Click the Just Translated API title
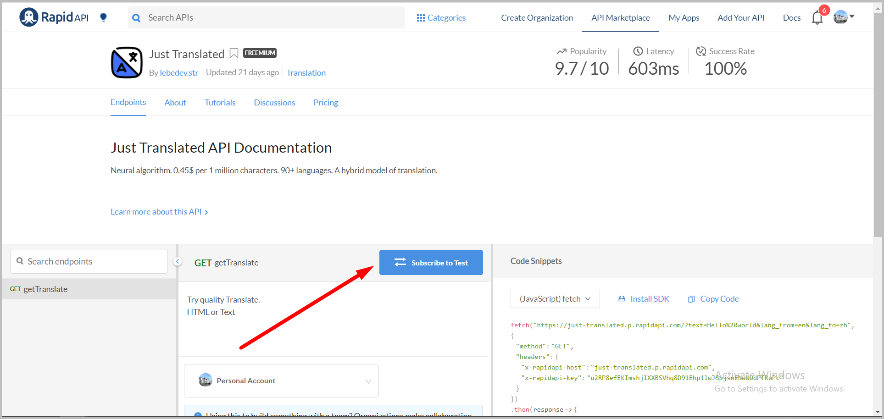Screen dimensions: 884x419 187,54
